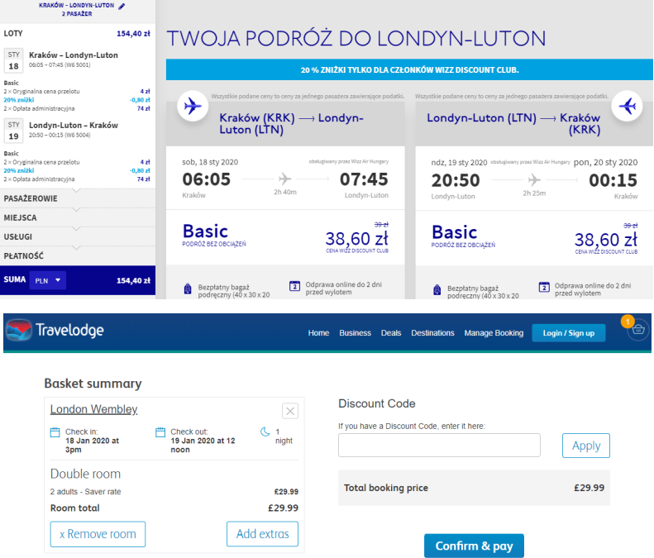654x558 pixels.
Task: Open the Travelodge basket icon
Action: pos(637,330)
